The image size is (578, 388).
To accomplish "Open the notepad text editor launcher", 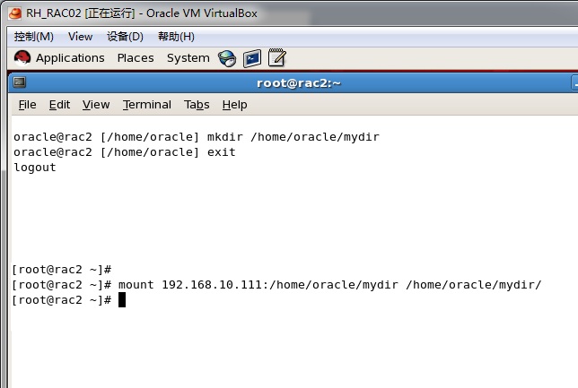I will [x=276, y=57].
